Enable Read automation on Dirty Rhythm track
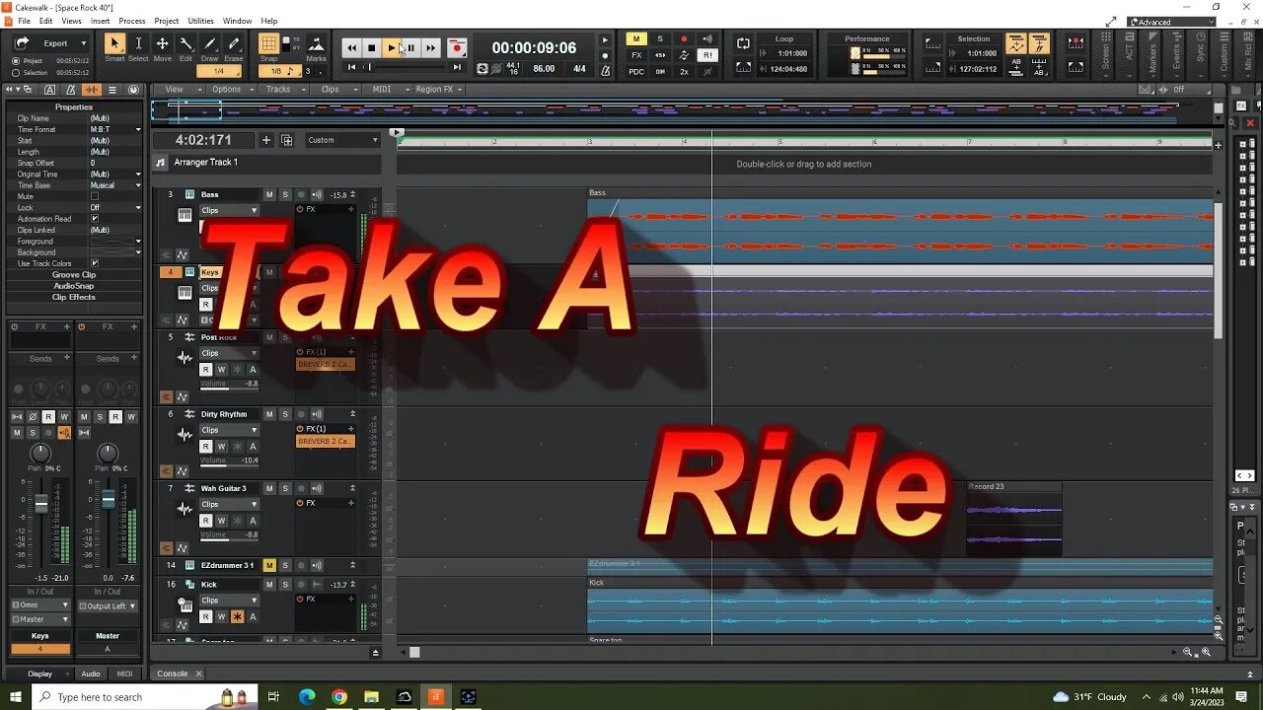Screen dimensions: 1263x710 pos(206,447)
